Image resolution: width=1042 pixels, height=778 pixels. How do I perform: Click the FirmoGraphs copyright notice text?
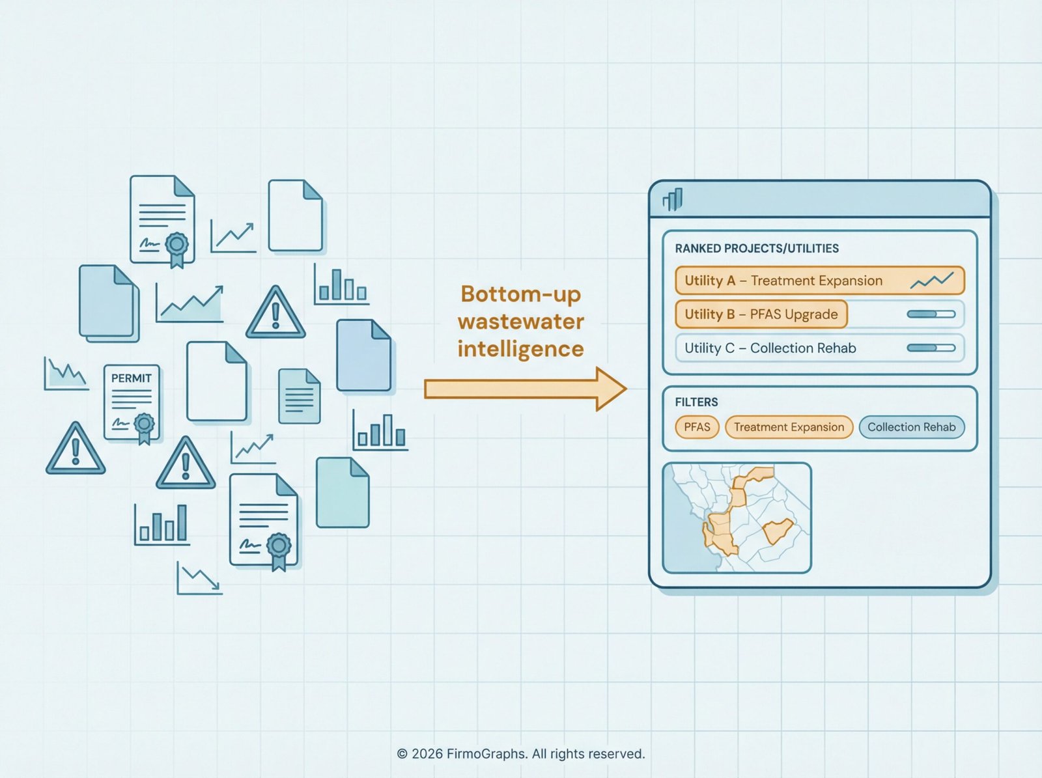click(521, 754)
